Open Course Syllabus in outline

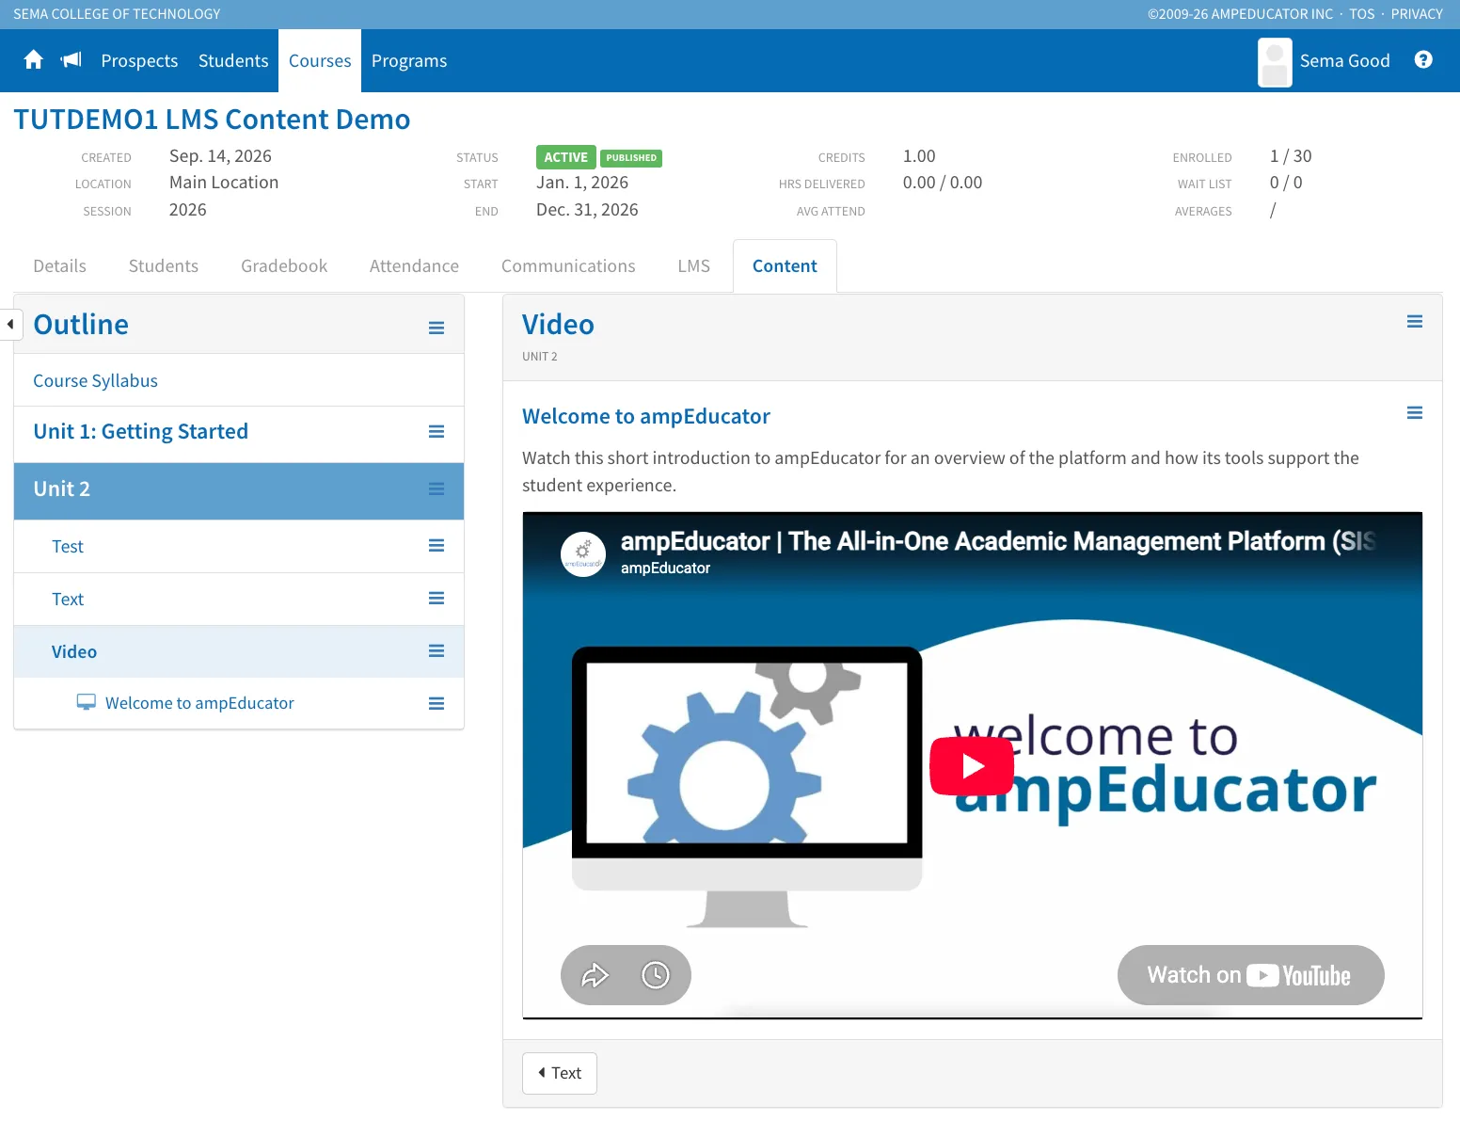(95, 380)
